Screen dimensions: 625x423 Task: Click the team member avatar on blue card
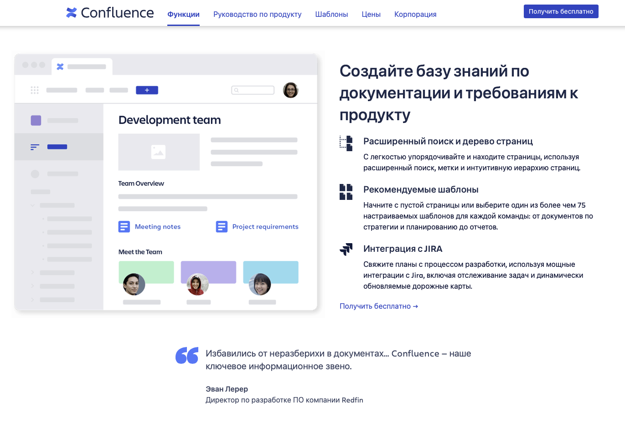point(260,284)
